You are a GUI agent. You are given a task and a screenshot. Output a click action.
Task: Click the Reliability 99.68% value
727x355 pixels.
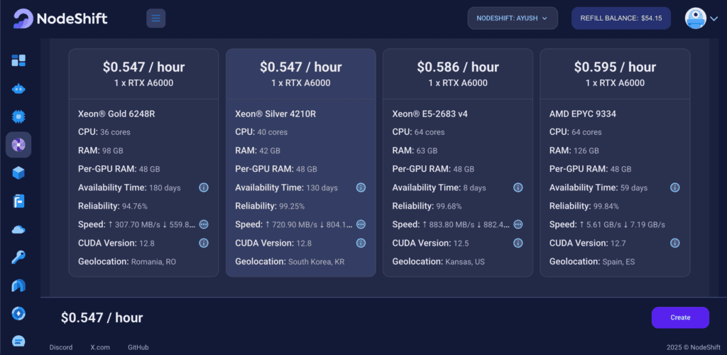pos(449,206)
